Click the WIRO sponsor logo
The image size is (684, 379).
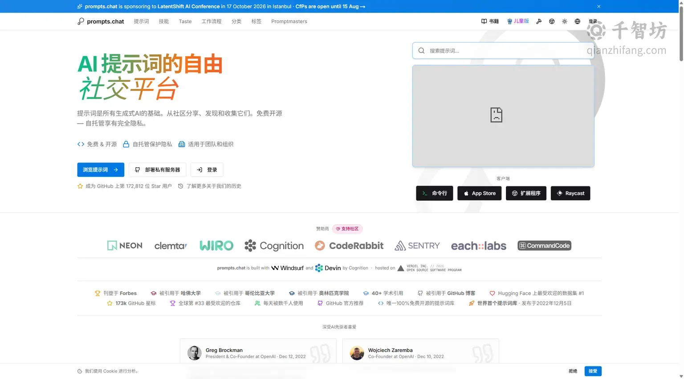point(216,246)
